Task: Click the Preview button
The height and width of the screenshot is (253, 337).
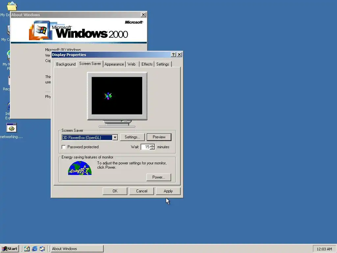Action: pos(159,137)
